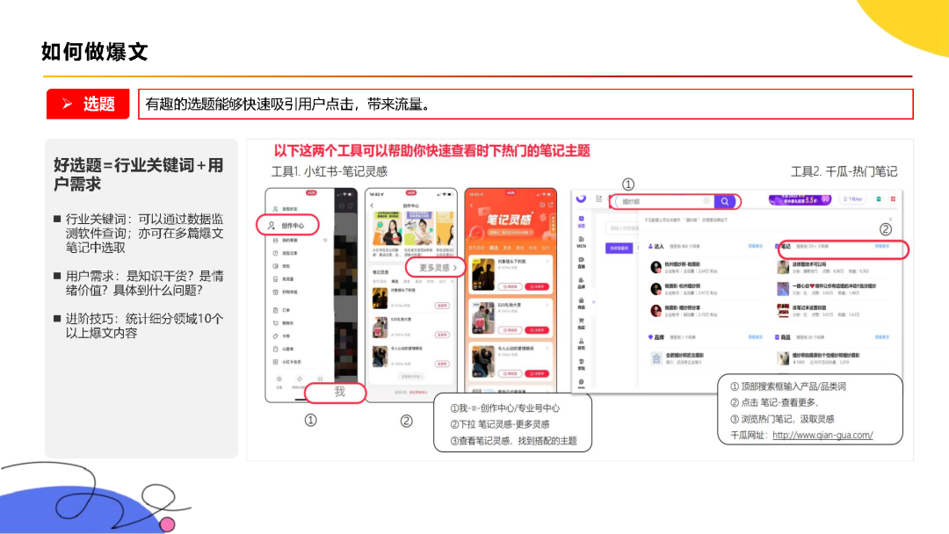Click the Qiangua logo in top-left corner
This screenshot has height=534, width=949.
[582, 199]
